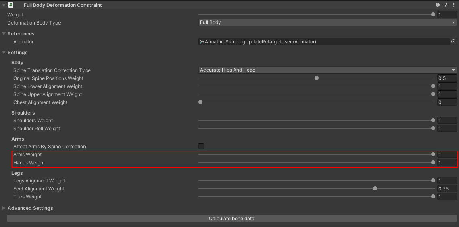
Task: Click the Arms Weight value field
Action: coord(447,155)
